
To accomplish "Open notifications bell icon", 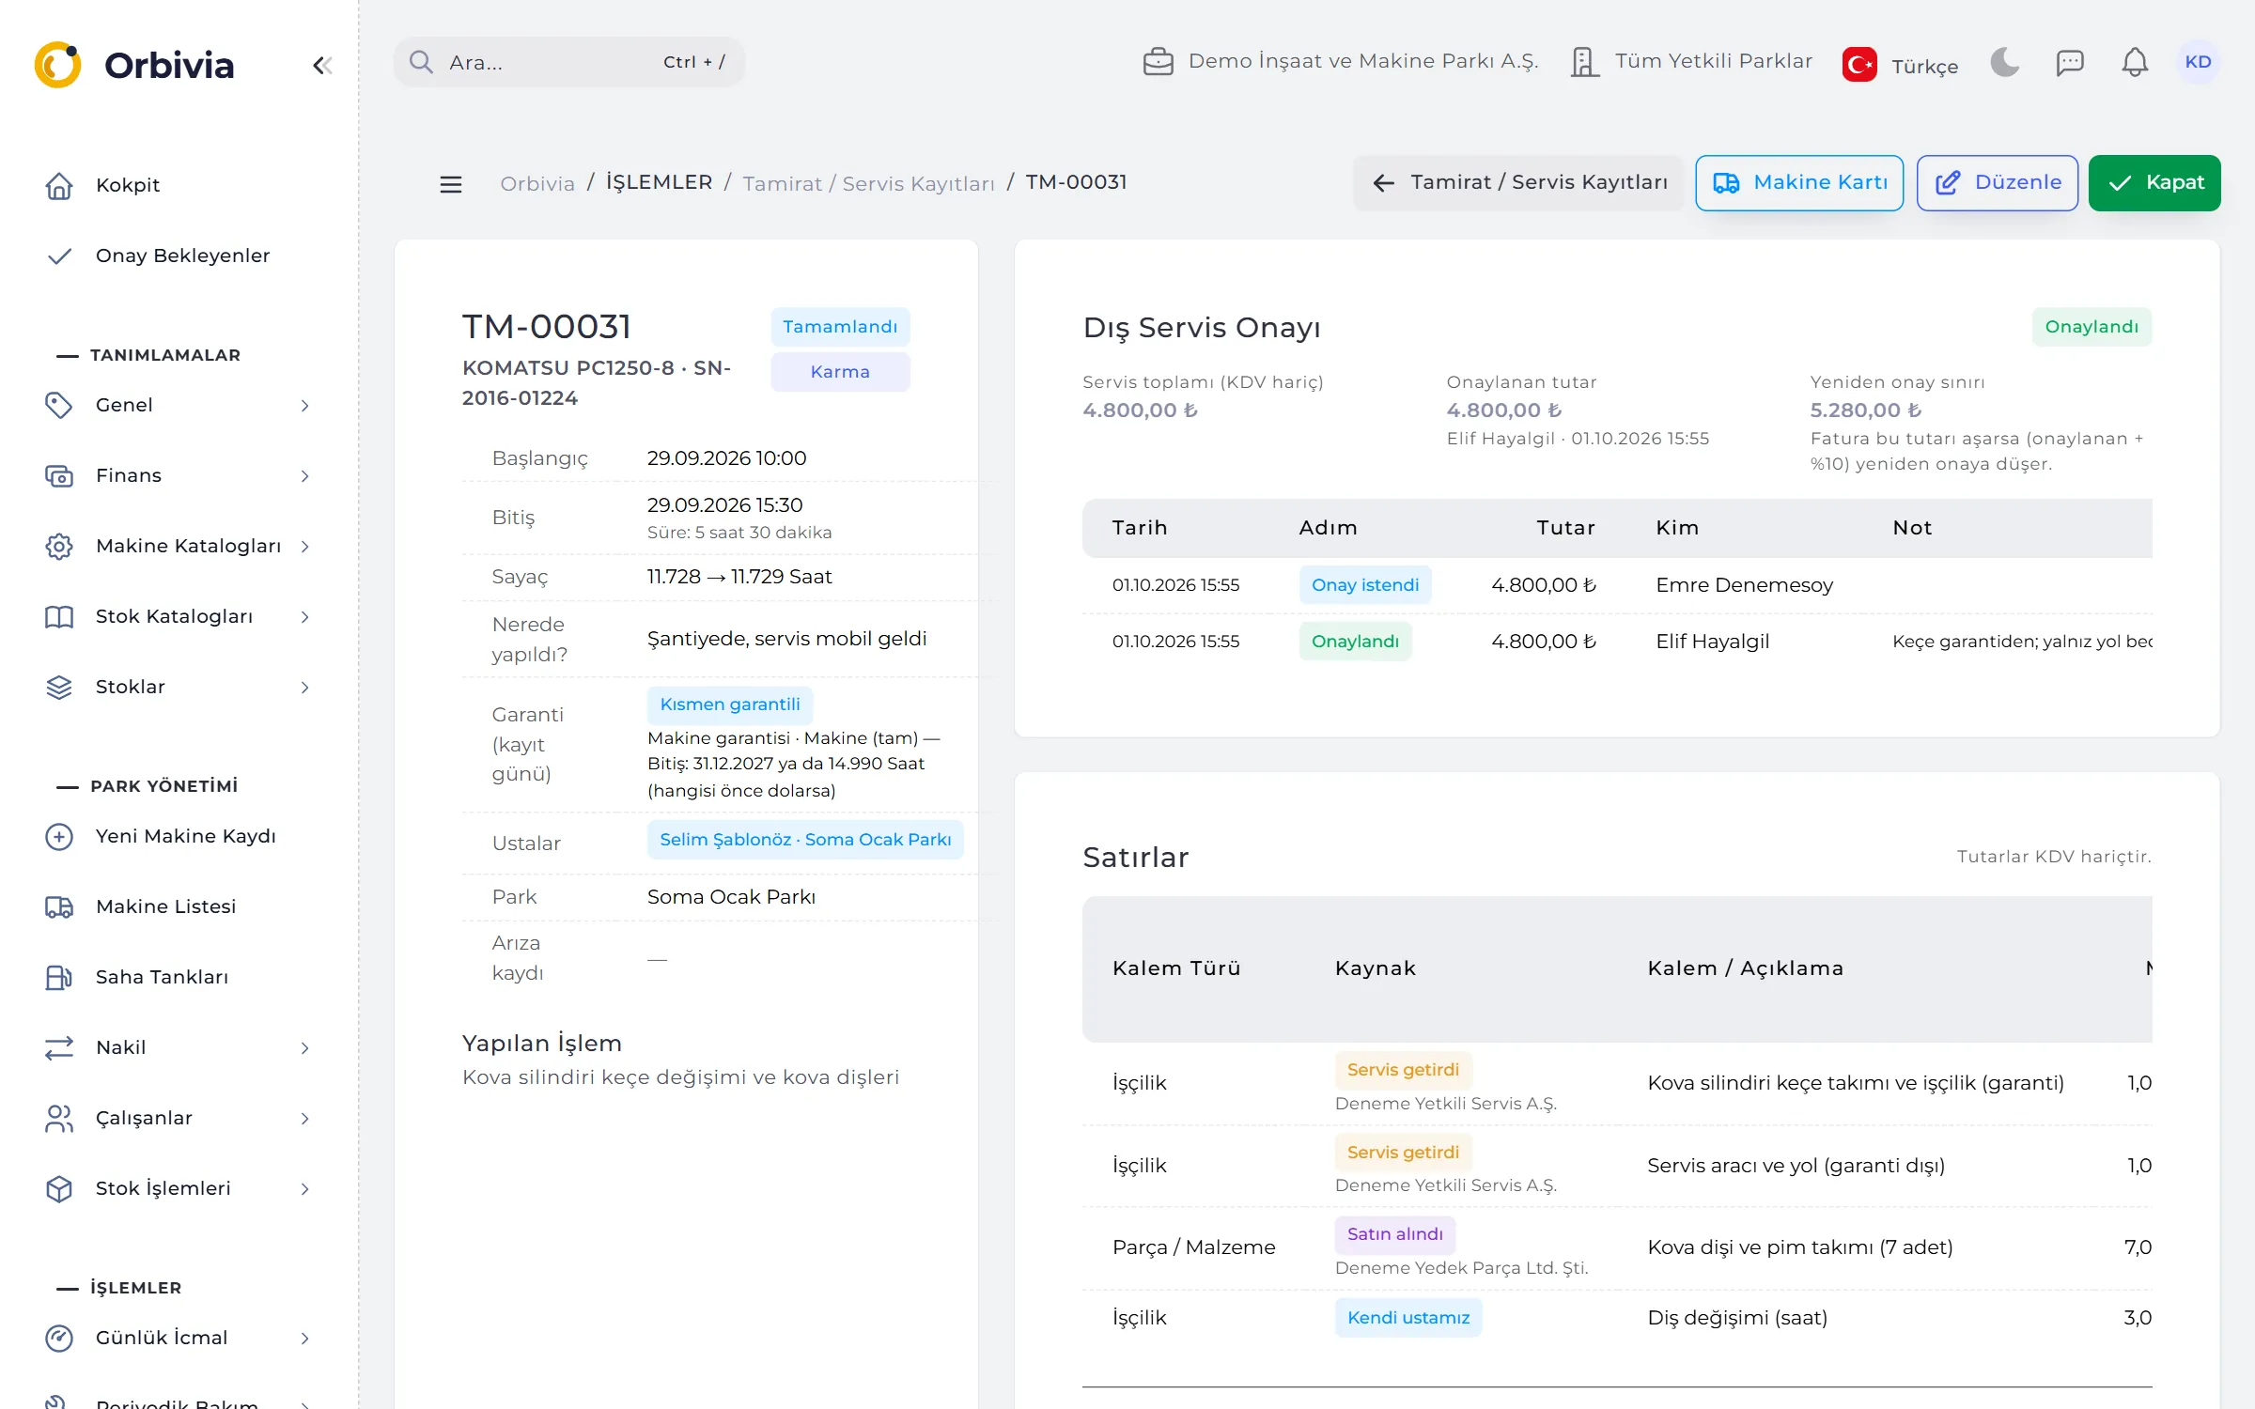I will (x=2135, y=62).
